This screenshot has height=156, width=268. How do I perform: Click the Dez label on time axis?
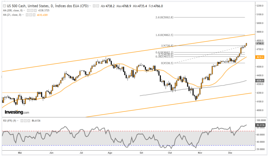point(230,153)
